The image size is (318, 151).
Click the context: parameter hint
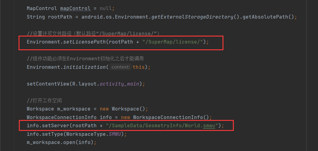click(x=121, y=67)
